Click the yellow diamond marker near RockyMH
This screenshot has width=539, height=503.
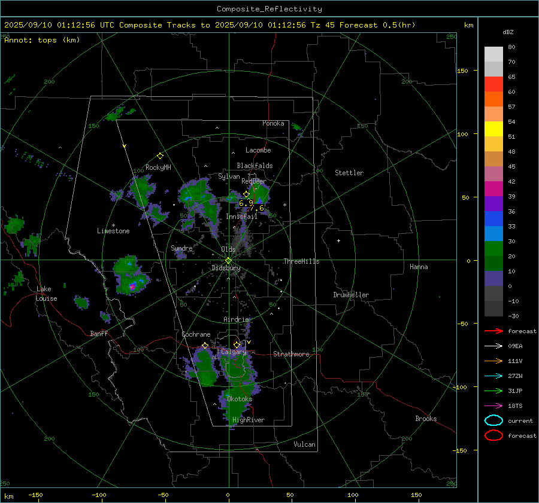click(160, 156)
